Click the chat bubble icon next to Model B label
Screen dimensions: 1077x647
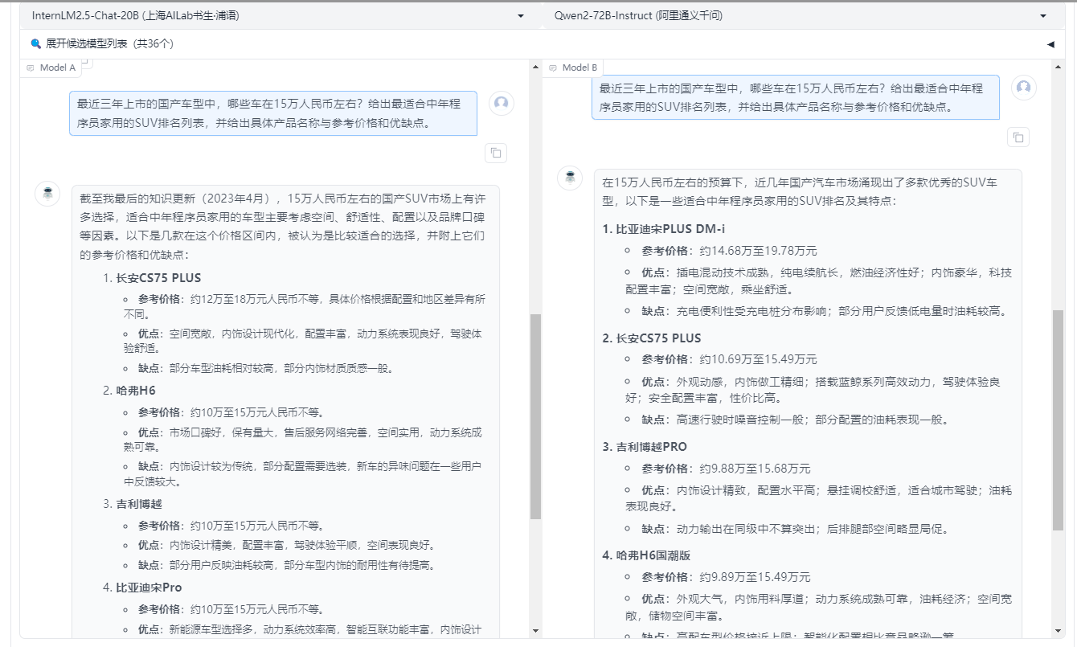tap(553, 68)
